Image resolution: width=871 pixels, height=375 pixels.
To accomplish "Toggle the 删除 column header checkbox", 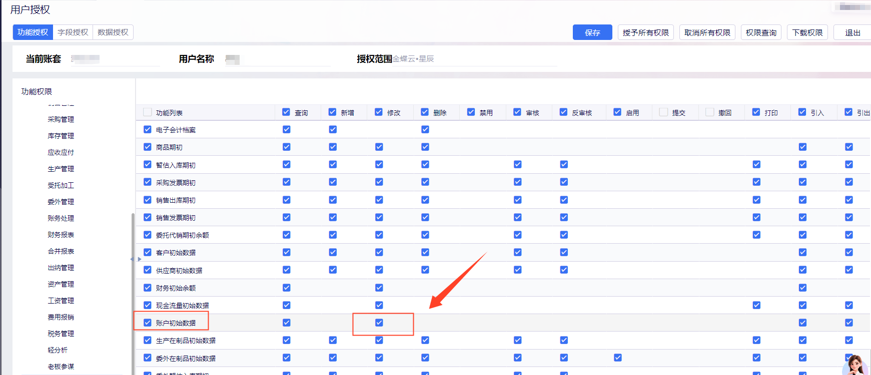I will [x=425, y=112].
